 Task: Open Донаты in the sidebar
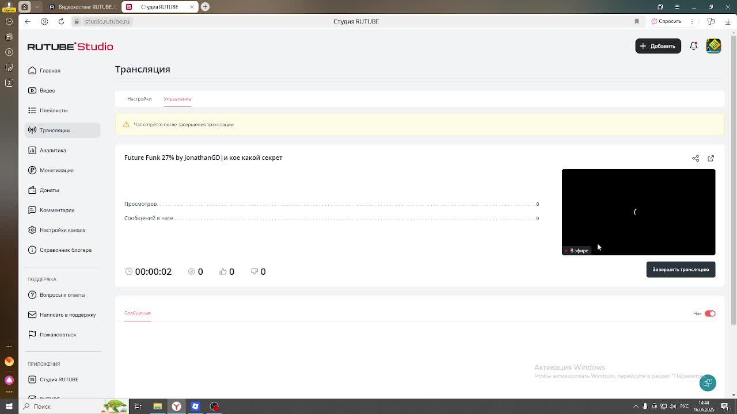tap(62, 190)
